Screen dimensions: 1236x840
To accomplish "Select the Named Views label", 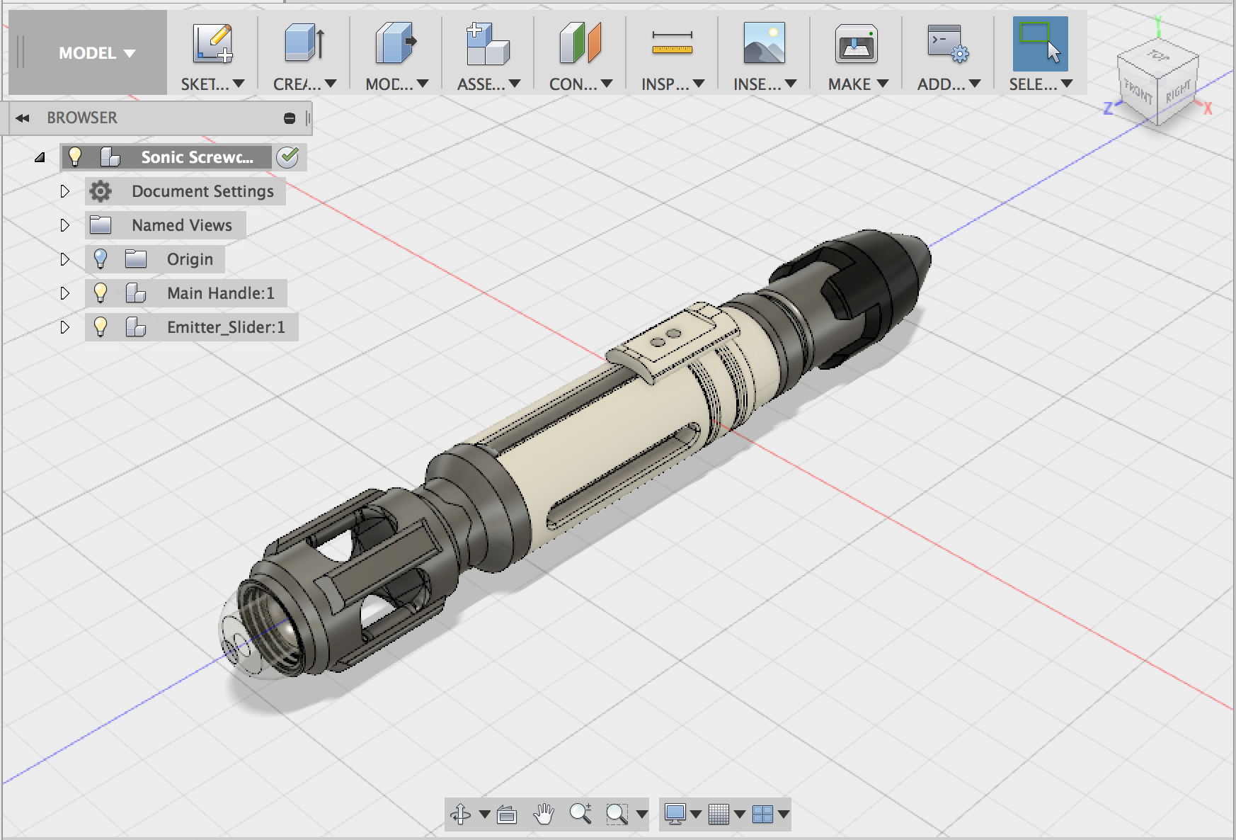I will pyautogui.click(x=182, y=225).
